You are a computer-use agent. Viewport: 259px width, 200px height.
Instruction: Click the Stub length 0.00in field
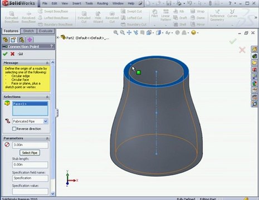(x=30, y=164)
